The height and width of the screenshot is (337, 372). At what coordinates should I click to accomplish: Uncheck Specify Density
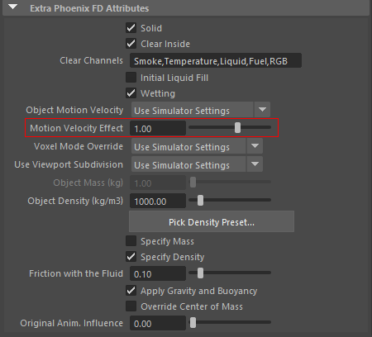click(x=131, y=257)
